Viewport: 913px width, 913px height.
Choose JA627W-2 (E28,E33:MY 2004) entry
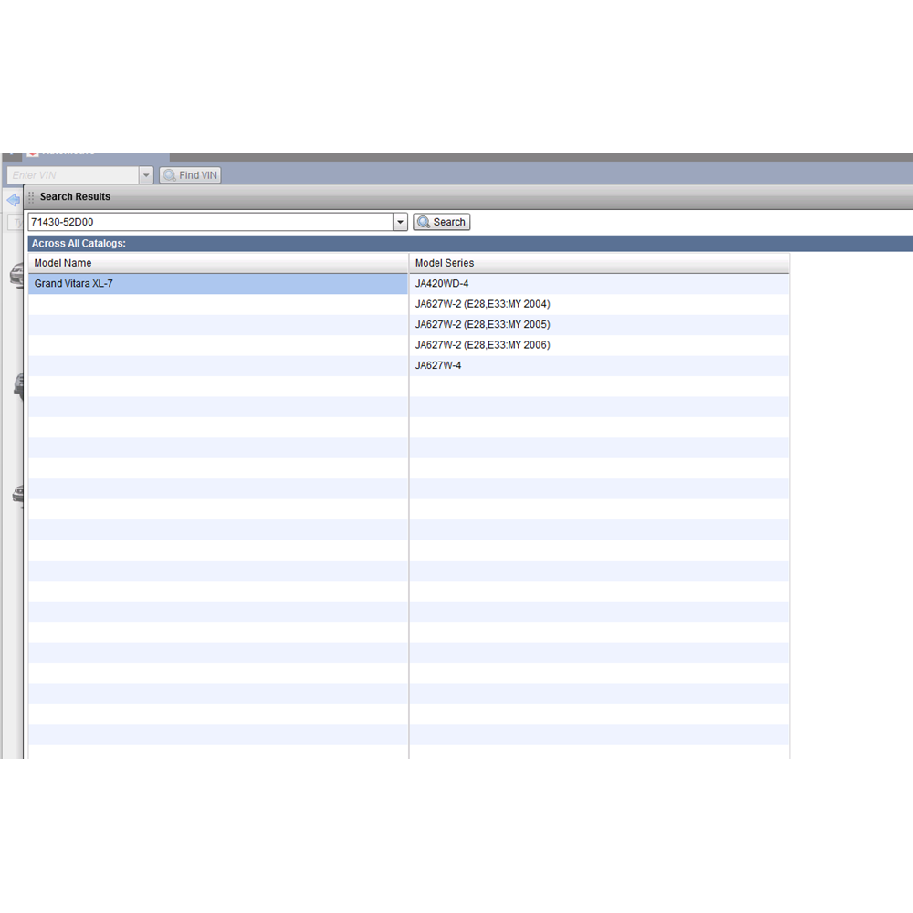click(x=482, y=304)
